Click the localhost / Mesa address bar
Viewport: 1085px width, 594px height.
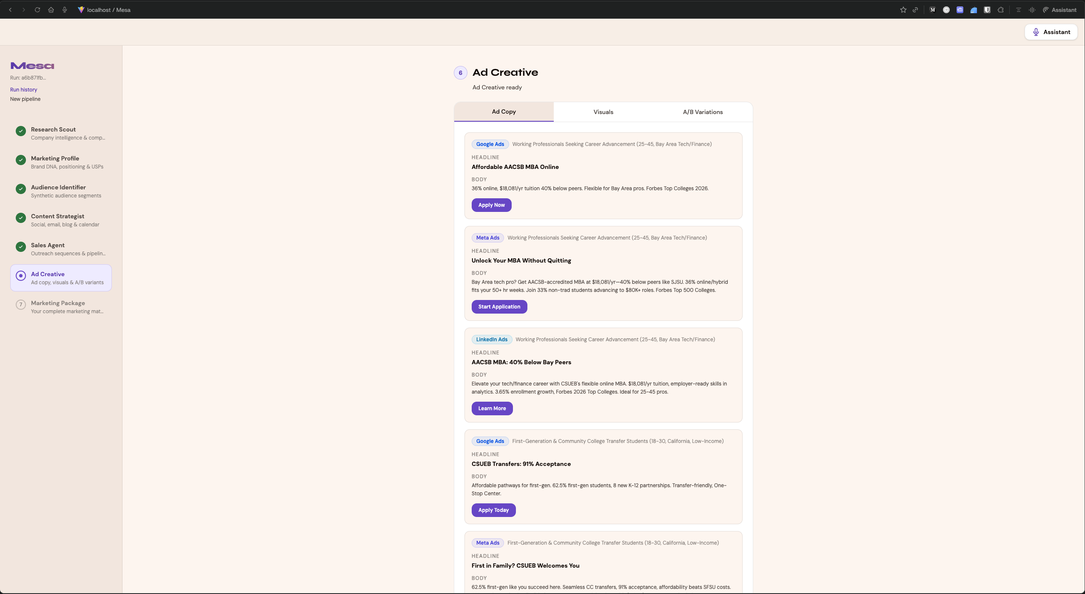pyautogui.click(x=108, y=10)
